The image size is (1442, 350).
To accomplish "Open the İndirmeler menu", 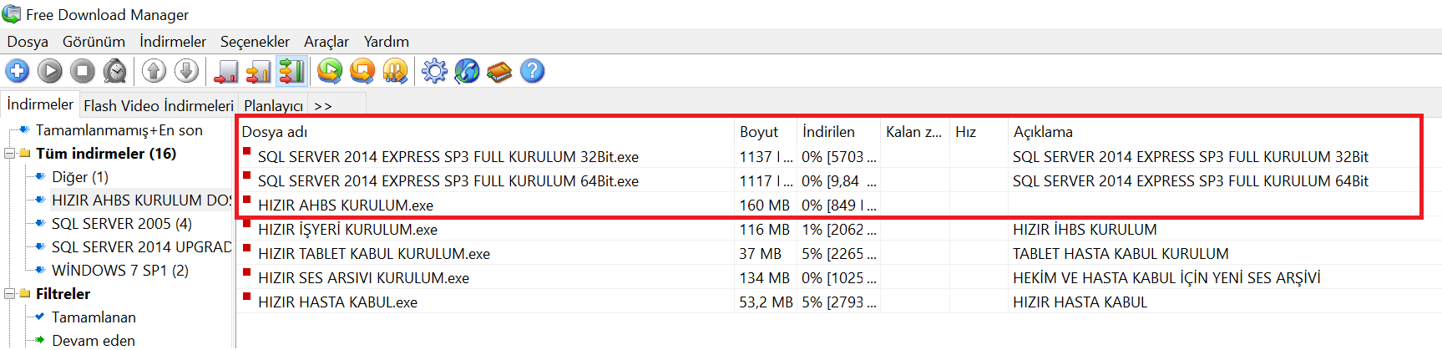I will (x=173, y=42).
